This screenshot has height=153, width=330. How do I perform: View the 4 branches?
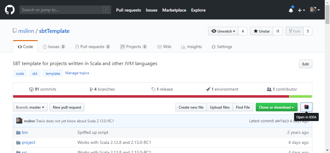point(102,89)
